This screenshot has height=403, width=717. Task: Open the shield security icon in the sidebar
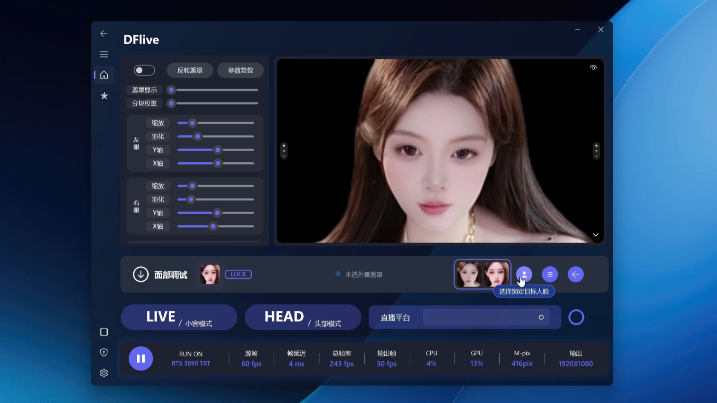pyautogui.click(x=104, y=352)
